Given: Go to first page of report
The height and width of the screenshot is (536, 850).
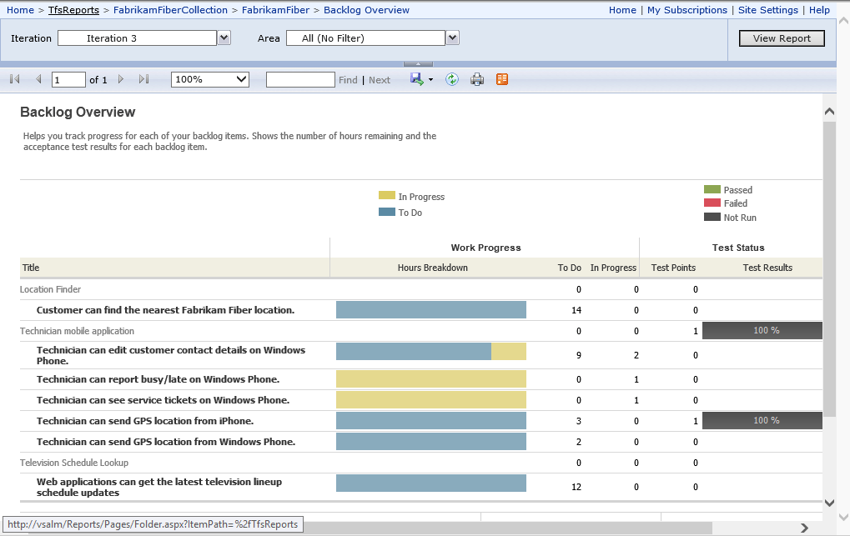Looking at the screenshot, I should click(15, 79).
